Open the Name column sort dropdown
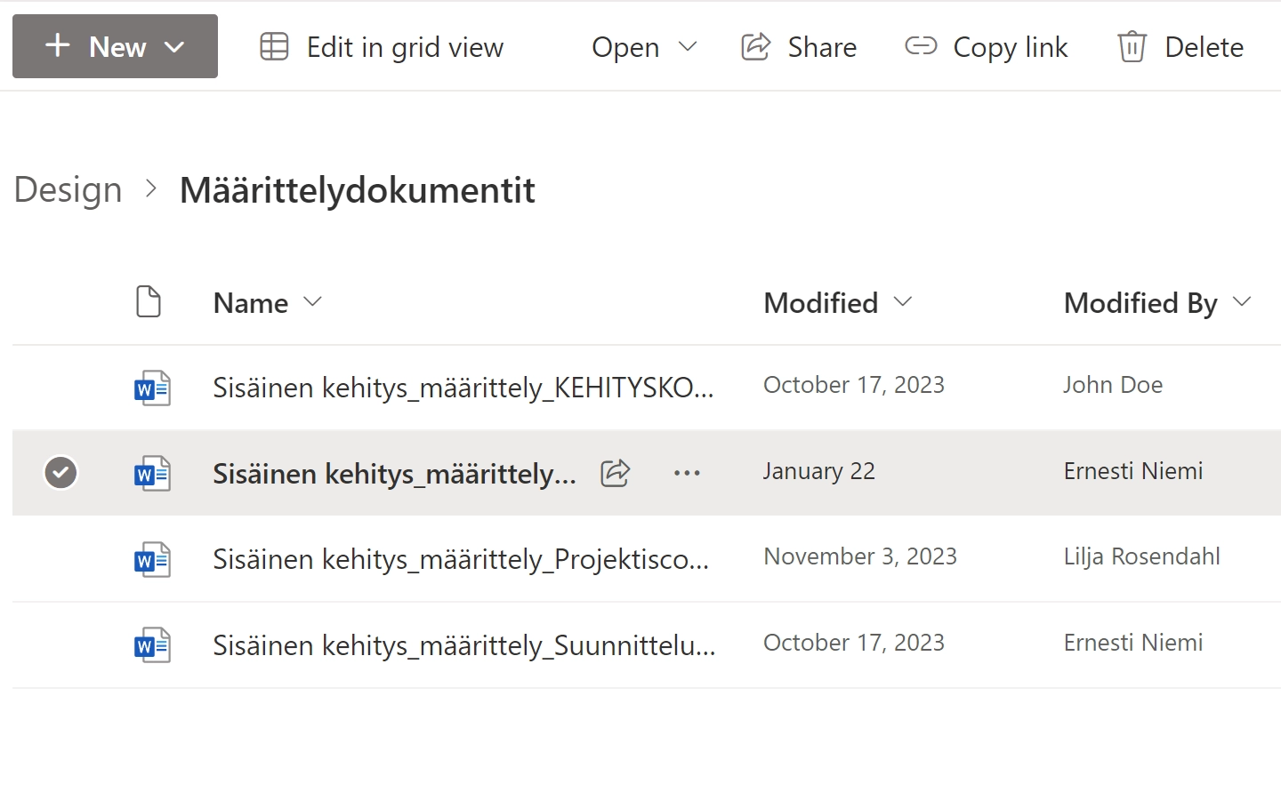This screenshot has width=1281, height=800. pos(313,302)
